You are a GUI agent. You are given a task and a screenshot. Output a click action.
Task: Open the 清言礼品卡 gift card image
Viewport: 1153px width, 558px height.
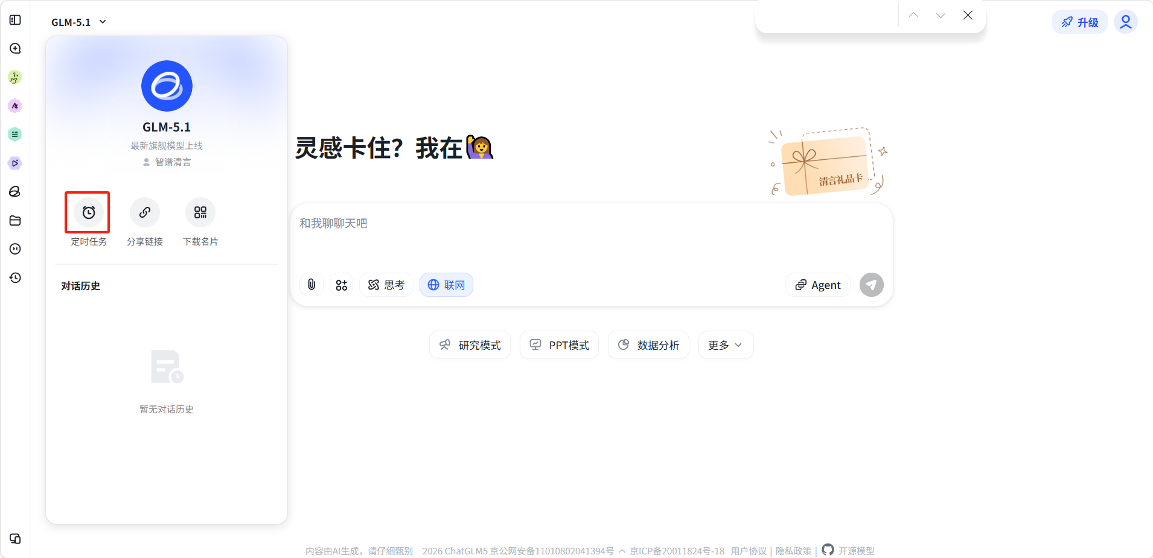(828, 162)
